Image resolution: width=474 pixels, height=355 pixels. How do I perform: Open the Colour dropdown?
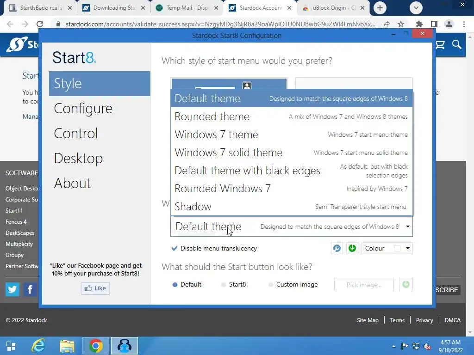(407, 248)
